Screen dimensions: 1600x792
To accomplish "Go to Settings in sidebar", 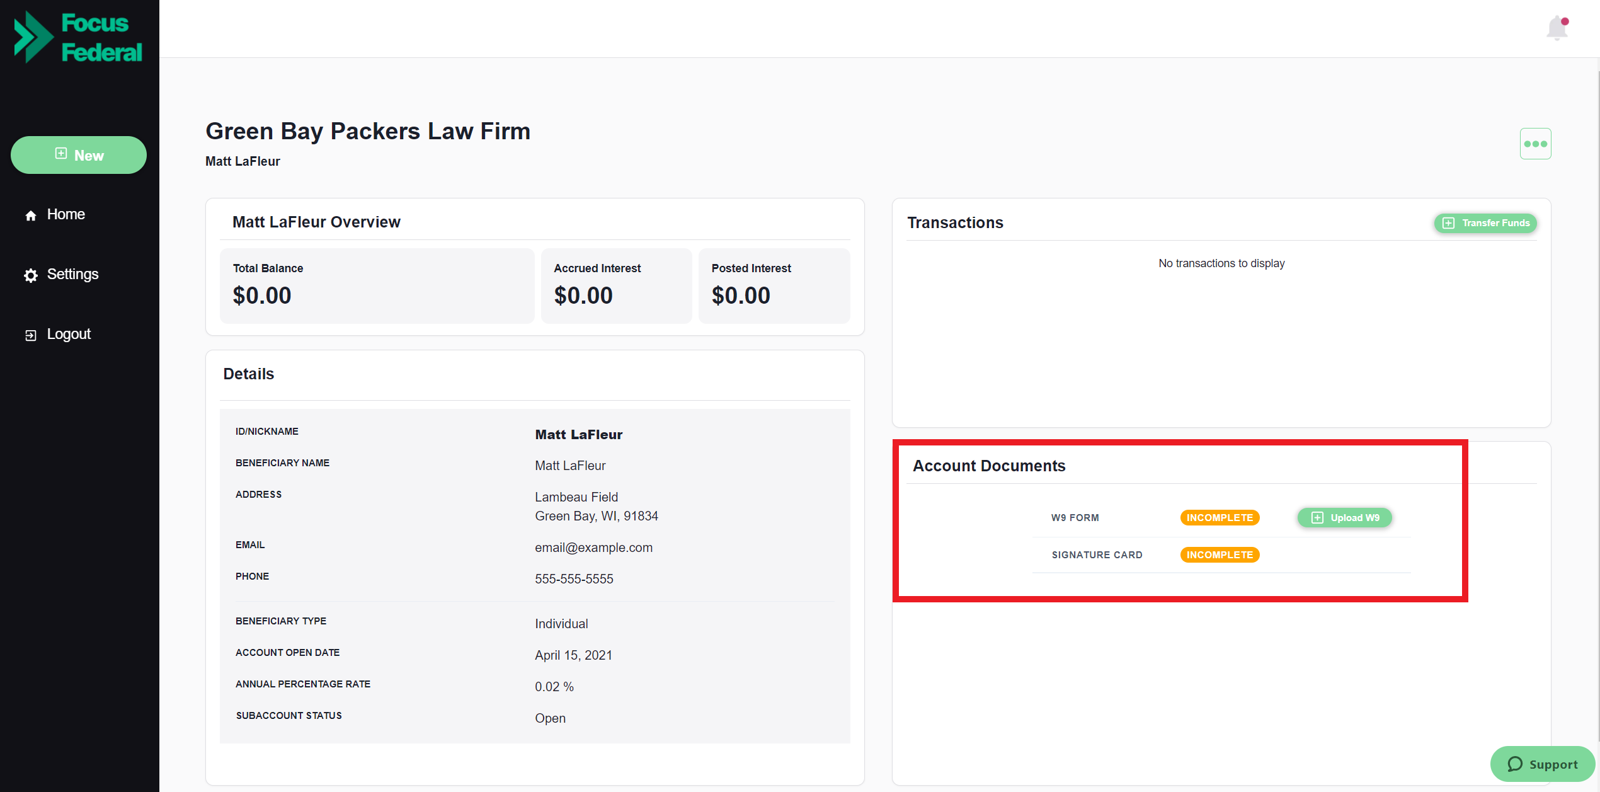I will point(72,274).
